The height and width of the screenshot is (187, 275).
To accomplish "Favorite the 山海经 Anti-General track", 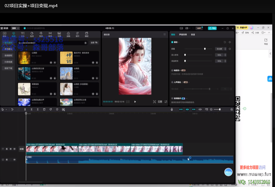I will (51, 62).
